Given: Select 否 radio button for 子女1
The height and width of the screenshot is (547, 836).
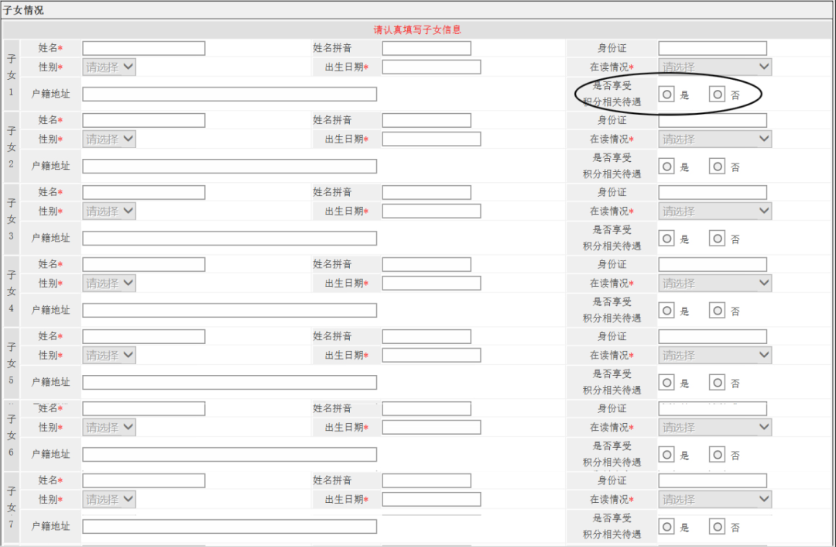Looking at the screenshot, I should [718, 95].
